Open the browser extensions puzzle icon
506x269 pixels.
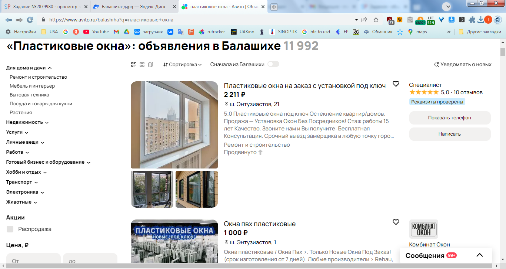pyautogui.click(x=472, y=20)
